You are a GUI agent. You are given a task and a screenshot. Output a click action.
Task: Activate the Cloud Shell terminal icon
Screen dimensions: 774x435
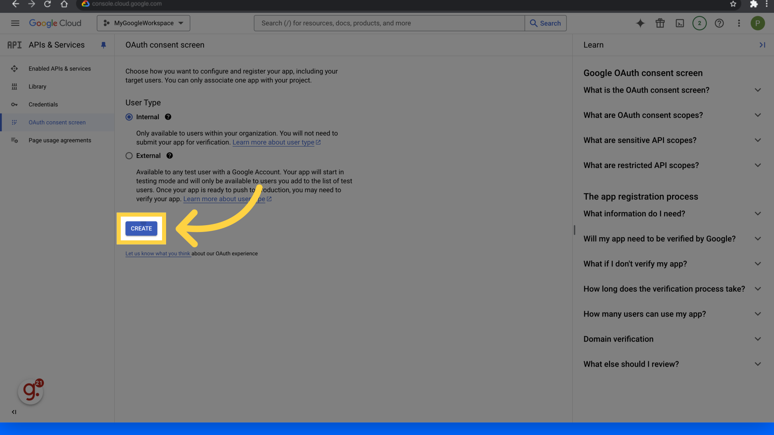point(680,23)
